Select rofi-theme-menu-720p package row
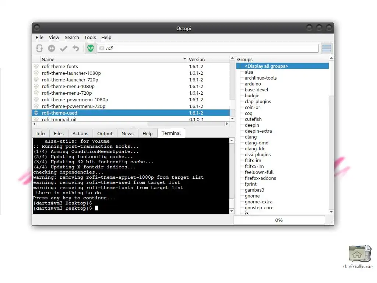The height and width of the screenshot is (283, 377). 131,93
